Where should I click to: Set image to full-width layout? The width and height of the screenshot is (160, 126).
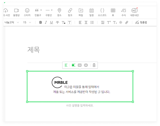(86, 65)
